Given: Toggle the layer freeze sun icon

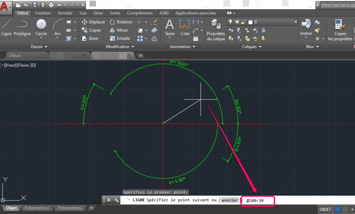Looking at the screenshot, I should click(237, 22).
